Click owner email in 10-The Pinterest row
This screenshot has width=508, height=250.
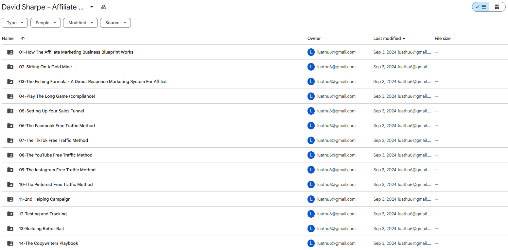point(336,185)
